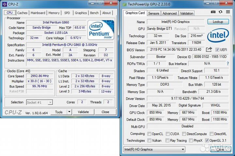Click the Max TDP 65.0 W value
This screenshot has width=235, height=156.
[x=80, y=28]
